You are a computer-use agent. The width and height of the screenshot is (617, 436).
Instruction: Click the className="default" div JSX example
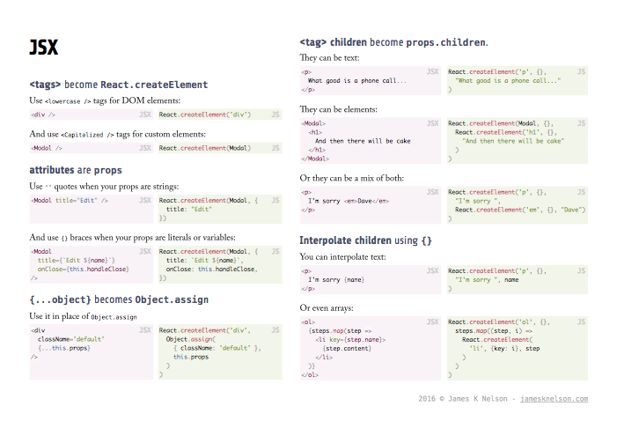click(92, 352)
